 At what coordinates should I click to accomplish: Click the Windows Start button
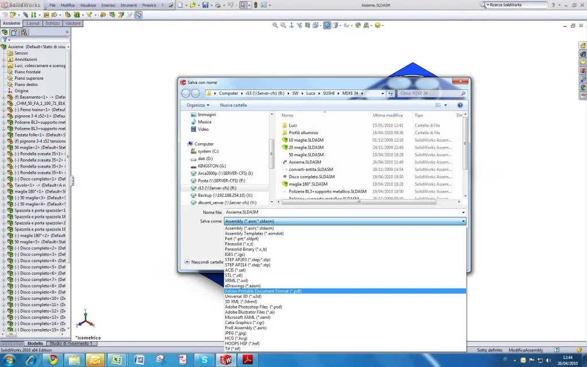pos(9,360)
